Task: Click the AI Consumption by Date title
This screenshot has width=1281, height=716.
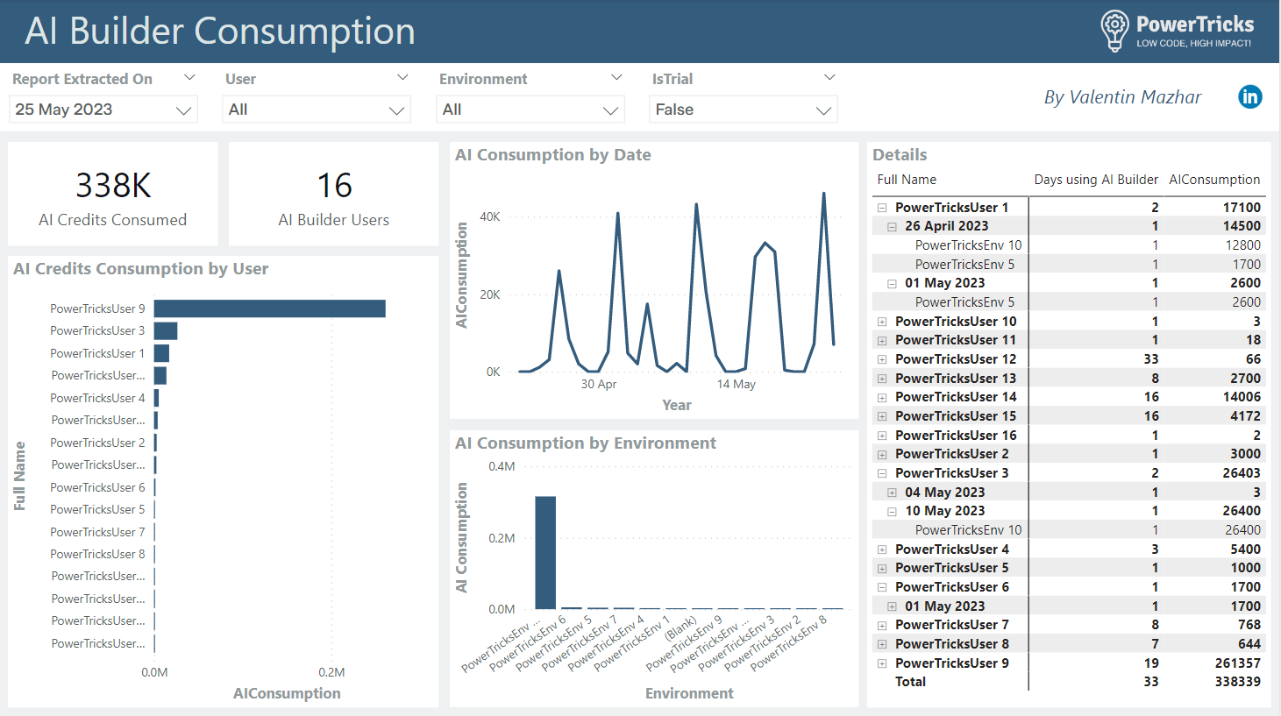Action: pos(553,155)
